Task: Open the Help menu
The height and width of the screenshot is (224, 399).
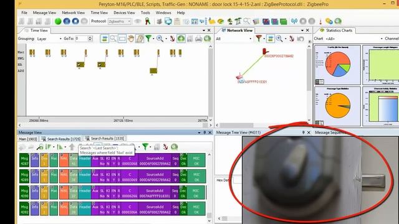Action: 181,12
